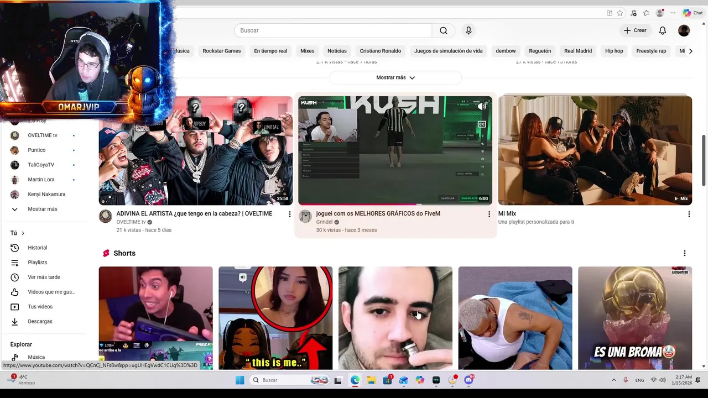Viewport: 708px width, 398px height.
Task: Submit search with the magnifying glass button
Action: 444,30
